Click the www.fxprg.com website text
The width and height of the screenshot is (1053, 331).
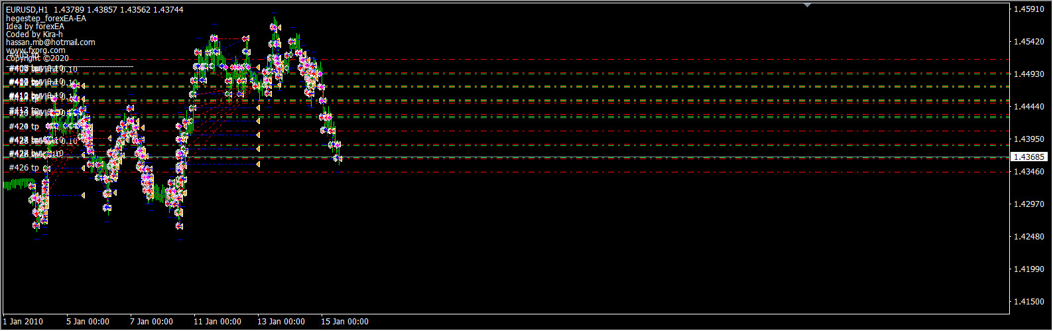[36, 50]
